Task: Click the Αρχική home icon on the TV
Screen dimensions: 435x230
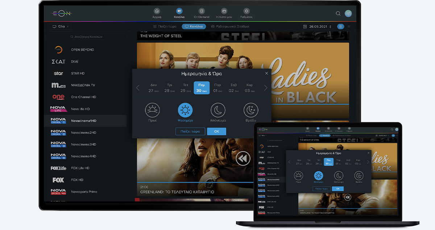Action: (157, 11)
